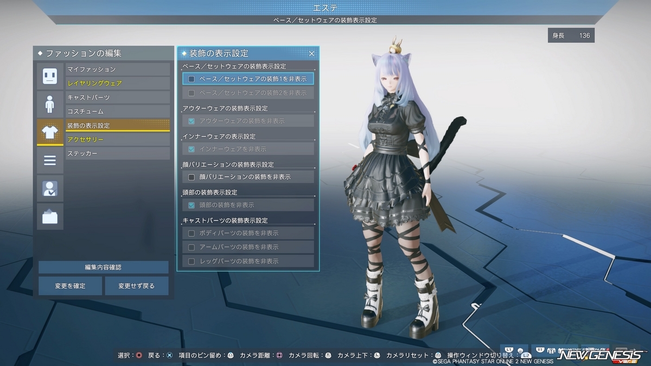Close the 装飾の表示設定 panel with X
This screenshot has width=651, height=366.
tap(312, 54)
